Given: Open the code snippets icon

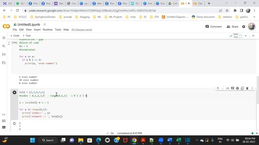Looking at the screenshot, I should [4, 114].
